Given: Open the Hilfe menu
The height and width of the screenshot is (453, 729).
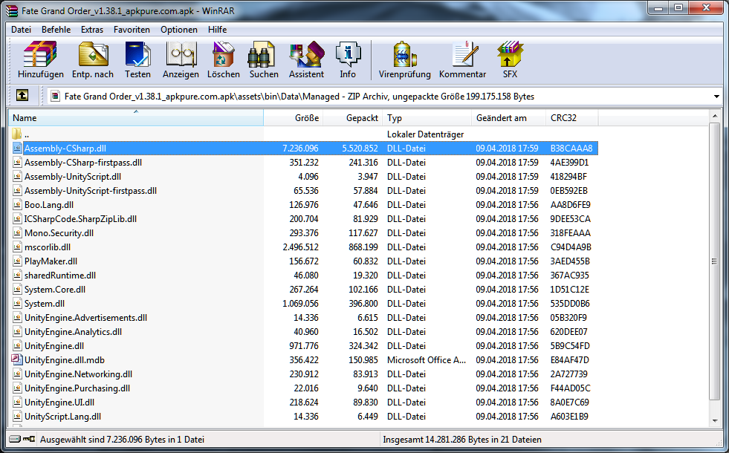Looking at the screenshot, I should 217,29.
